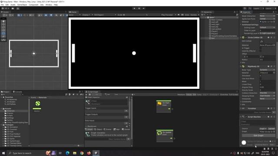
Task: Click the On Update event node loop icon
Action: click(159, 133)
